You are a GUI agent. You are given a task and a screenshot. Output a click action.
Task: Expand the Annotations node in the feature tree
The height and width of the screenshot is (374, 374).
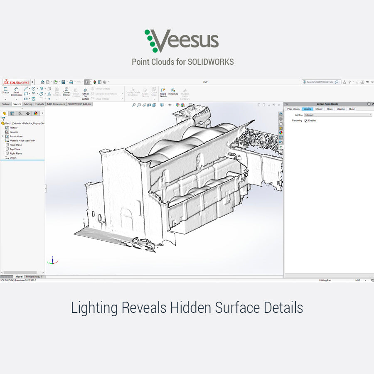2,136
